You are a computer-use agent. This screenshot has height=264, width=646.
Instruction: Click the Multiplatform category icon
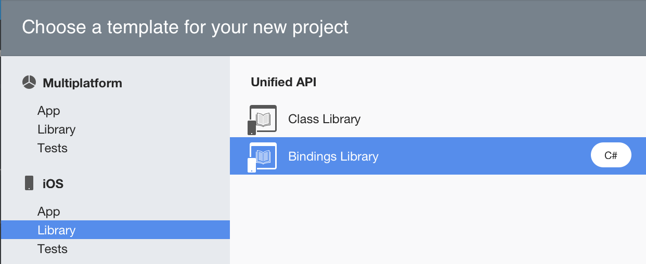tap(29, 83)
